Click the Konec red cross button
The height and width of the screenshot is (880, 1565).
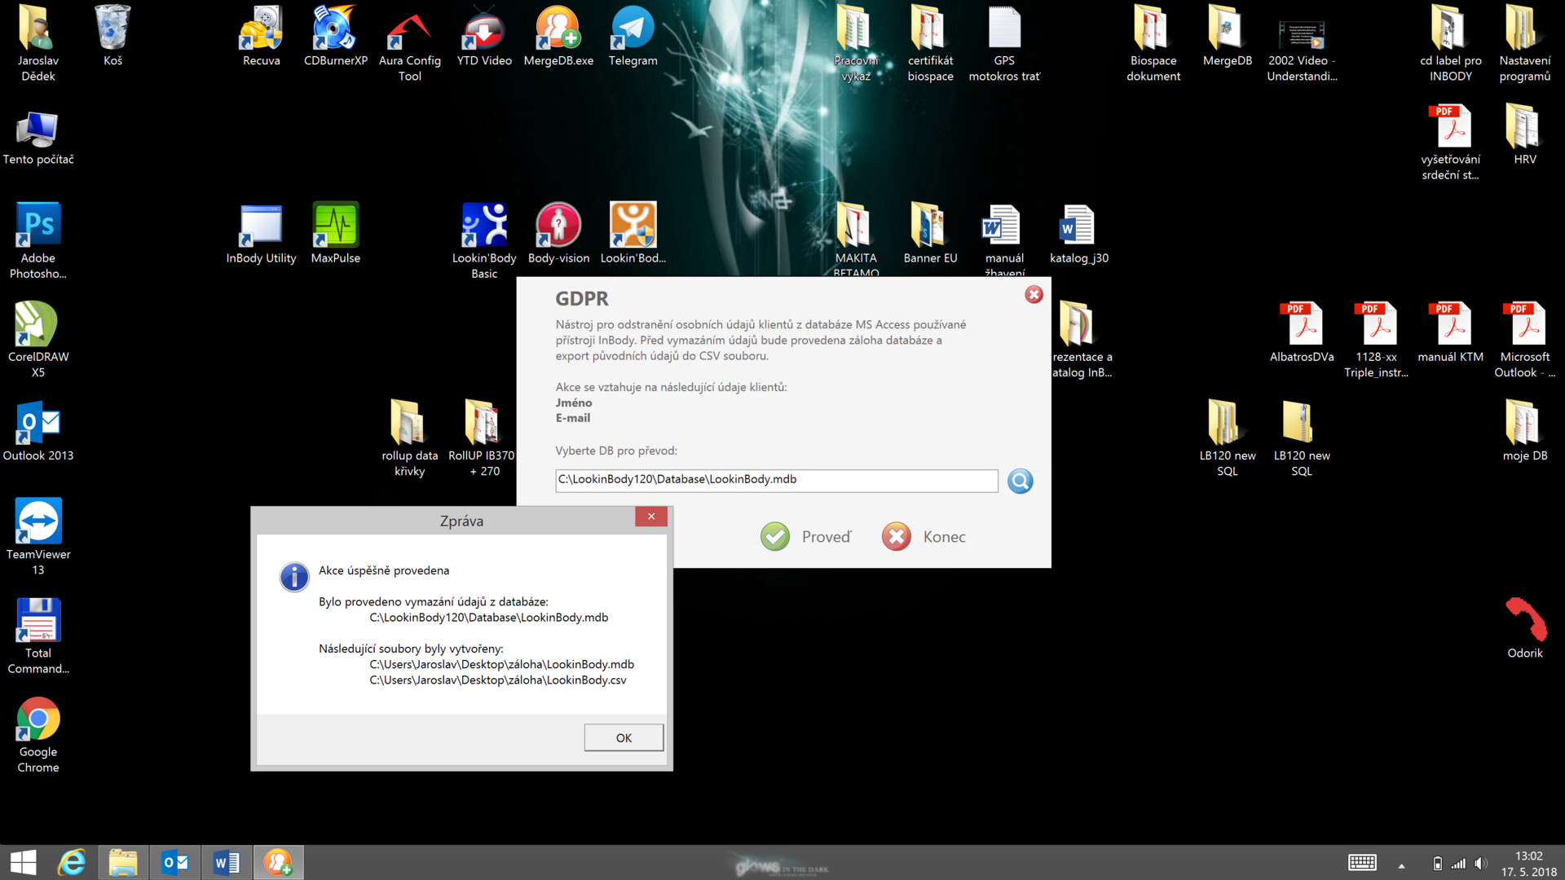[x=897, y=537]
